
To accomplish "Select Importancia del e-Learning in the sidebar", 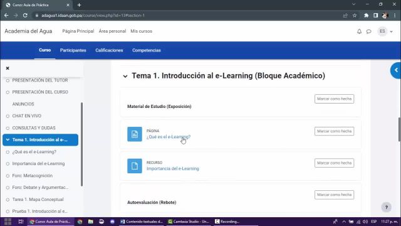I will click(38, 163).
